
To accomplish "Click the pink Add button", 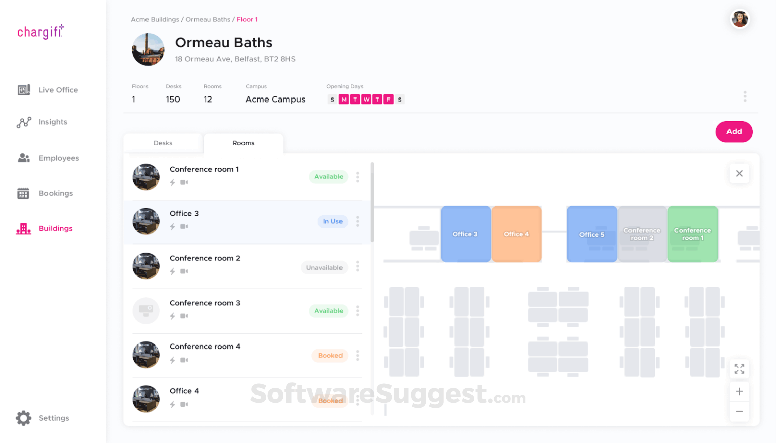I will (734, 132).
